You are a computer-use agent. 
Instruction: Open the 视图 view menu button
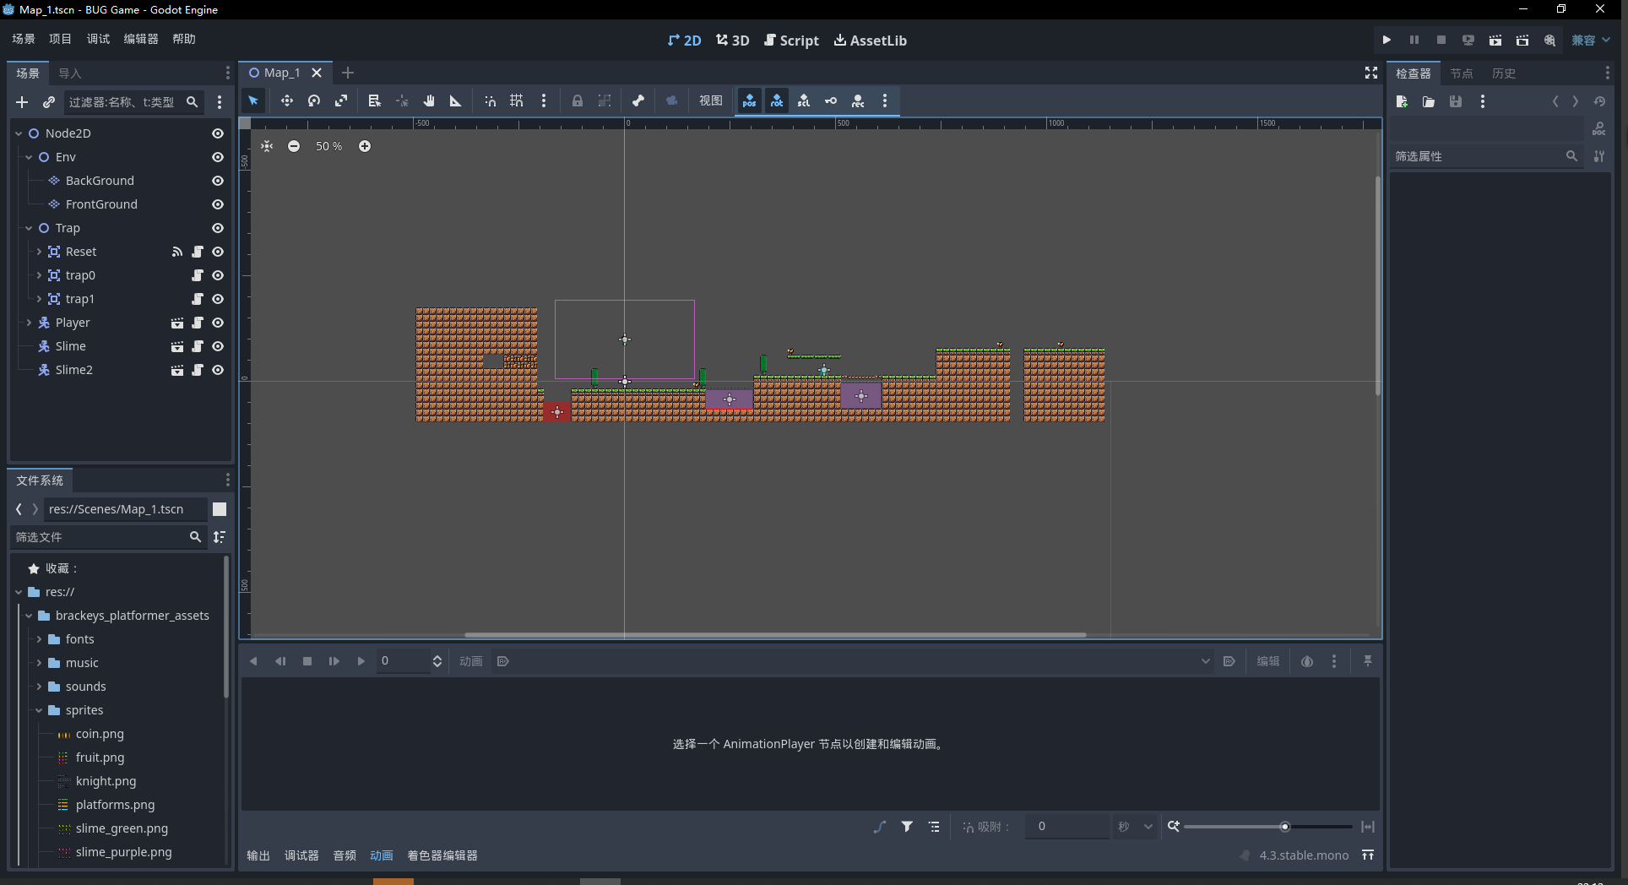click(x=710, y=101)
